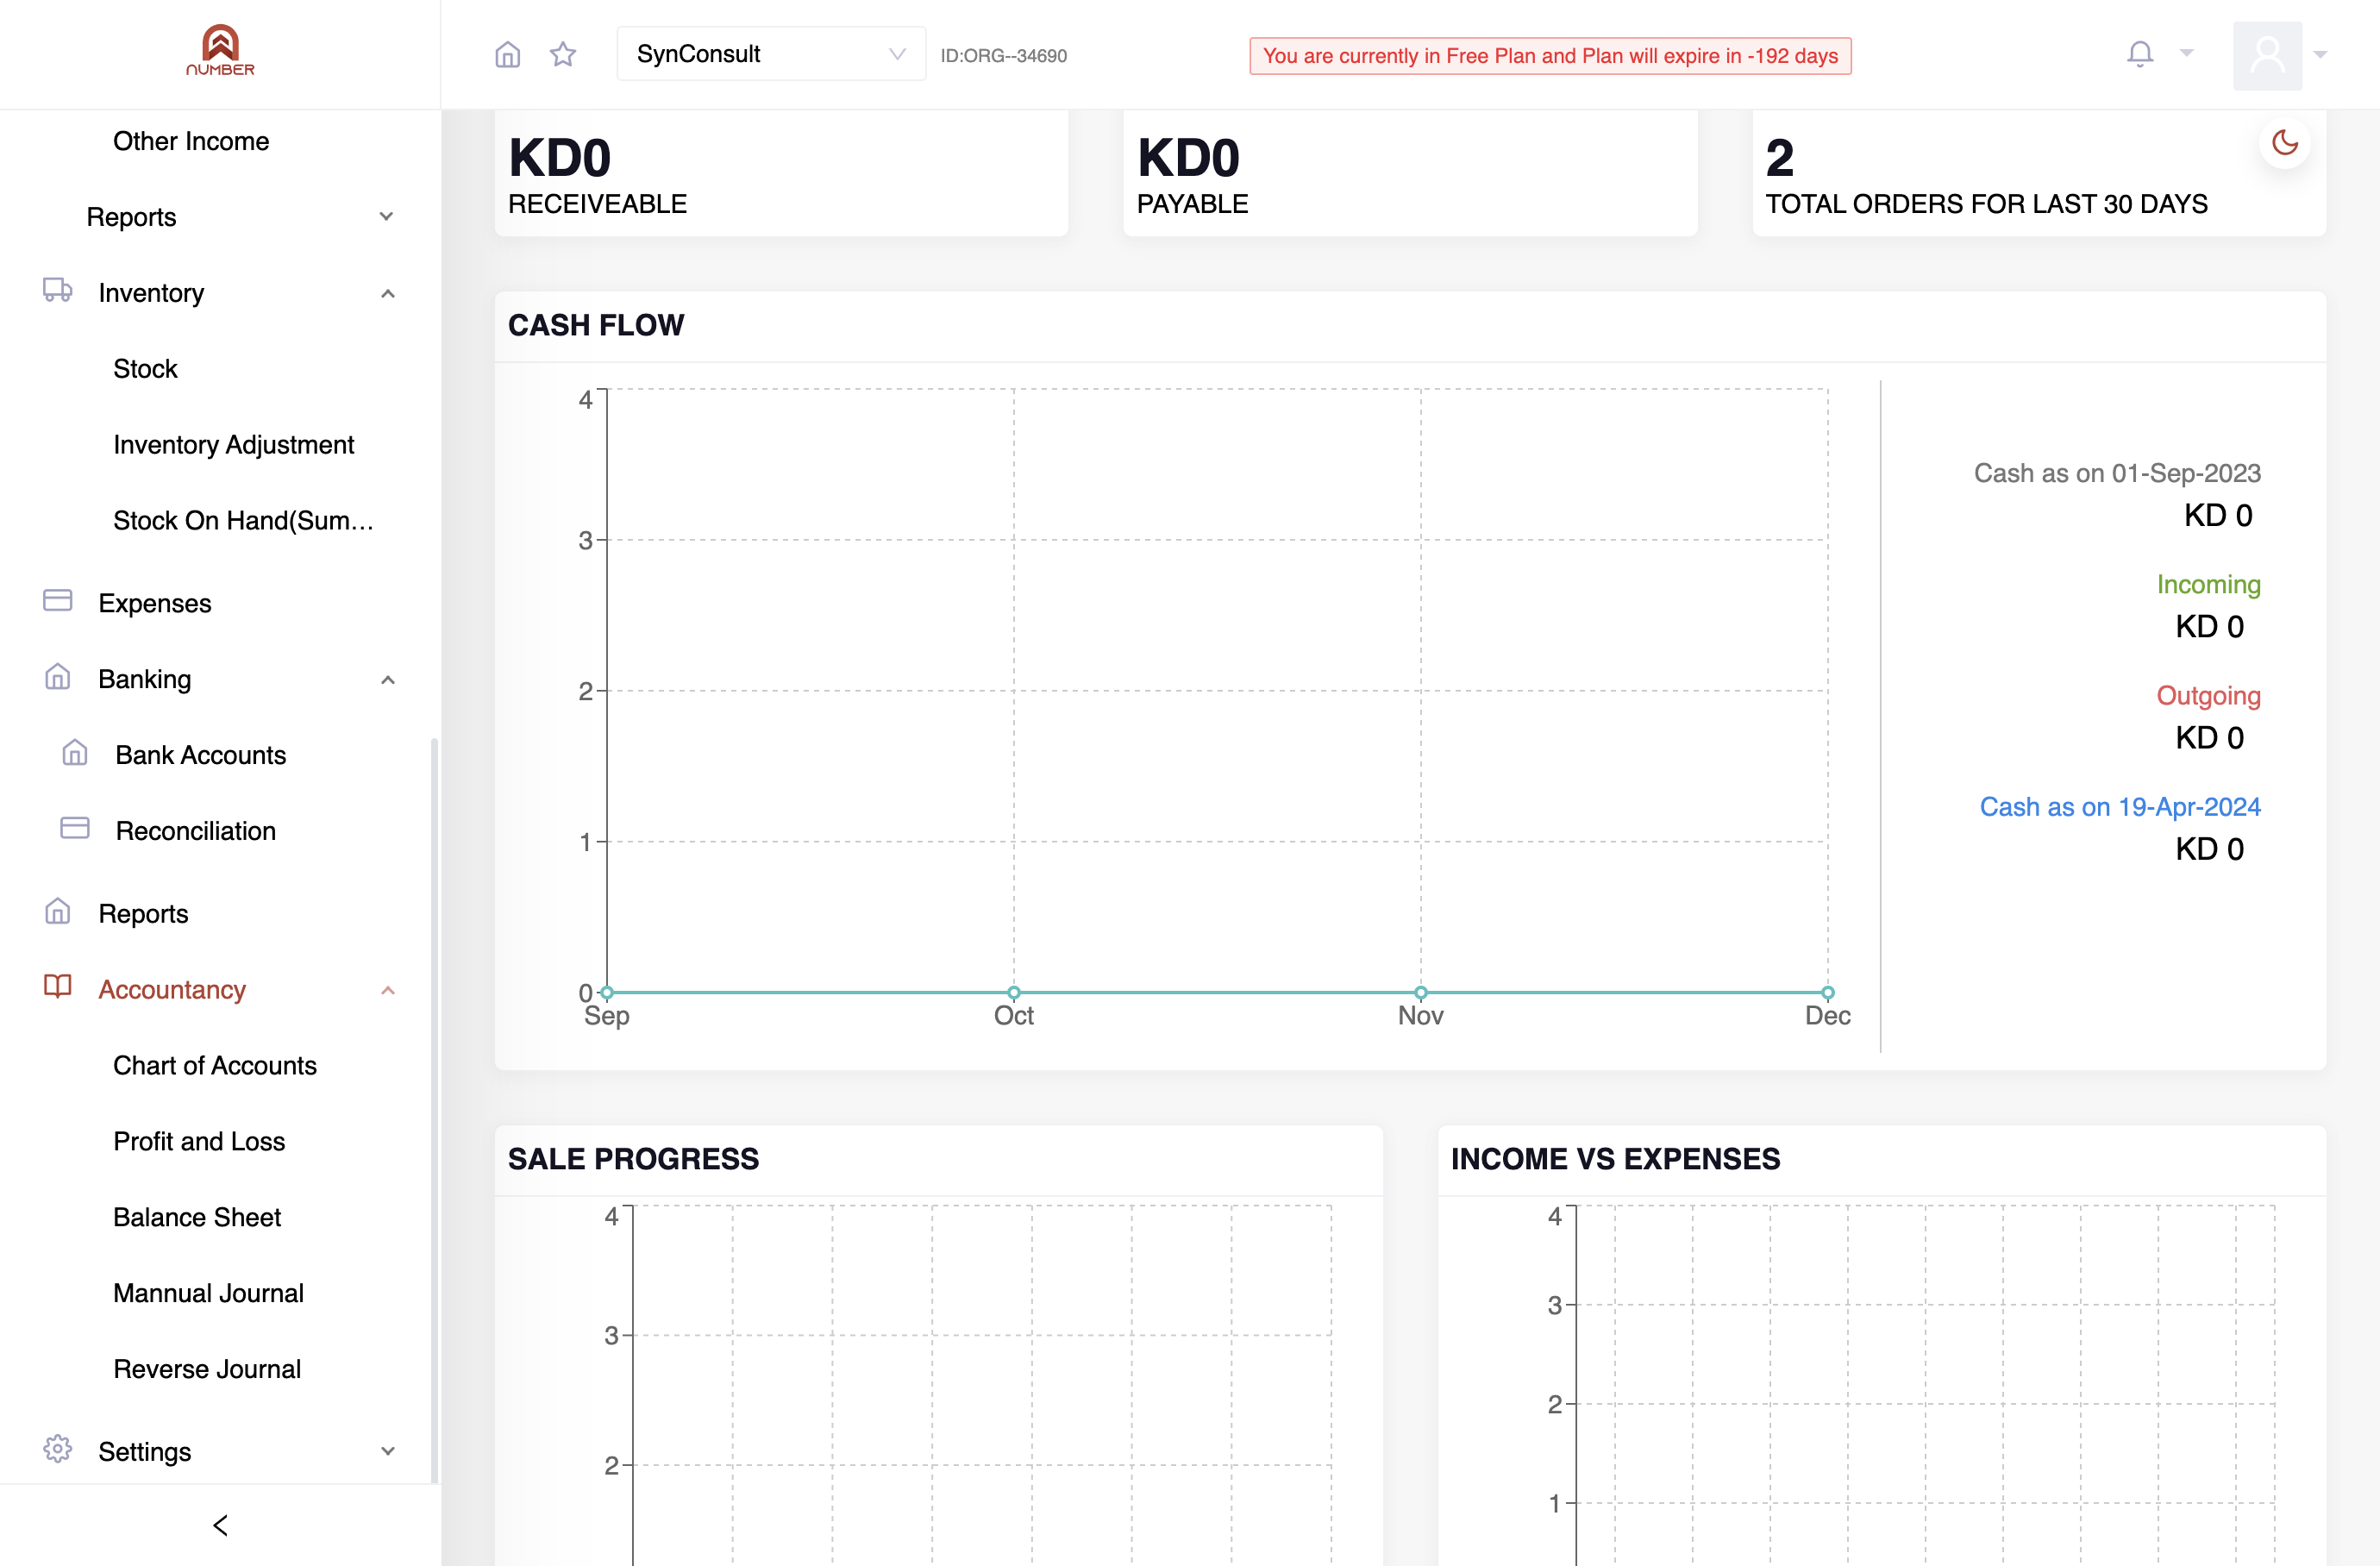2380x1566 pixels.
Task: Open Chart of Accounts
Action: (x=215, y=1066)
